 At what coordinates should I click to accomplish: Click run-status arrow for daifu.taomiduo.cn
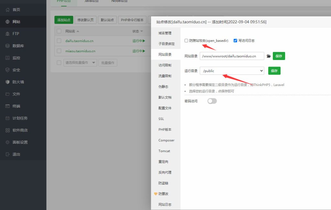pos(144,41)
